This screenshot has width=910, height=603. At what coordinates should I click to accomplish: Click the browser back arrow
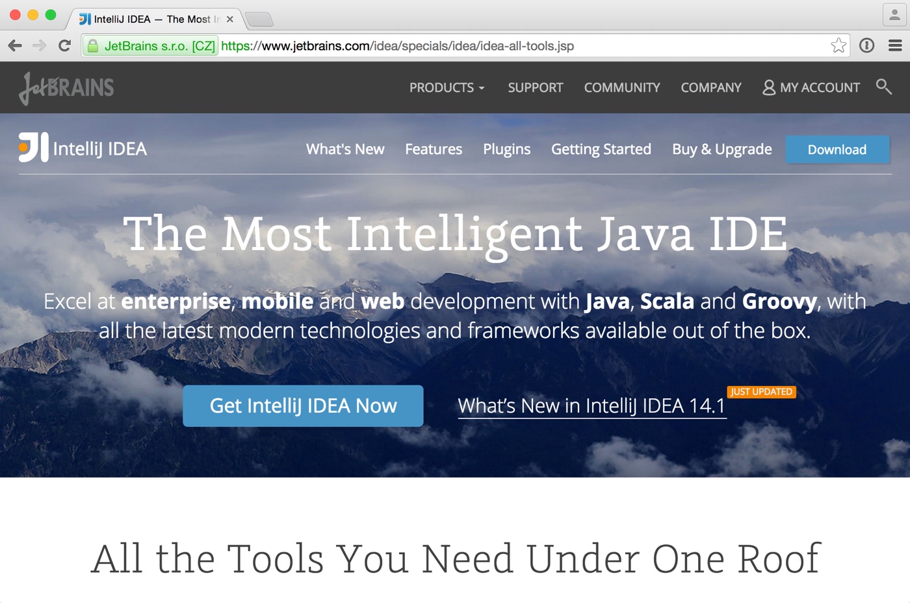(15, 45)
